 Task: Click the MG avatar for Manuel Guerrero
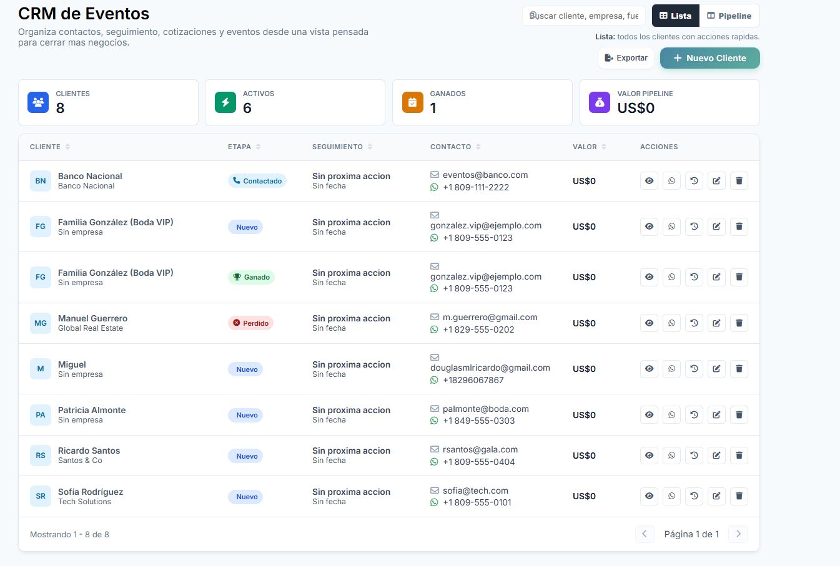[x=41, y=323]
